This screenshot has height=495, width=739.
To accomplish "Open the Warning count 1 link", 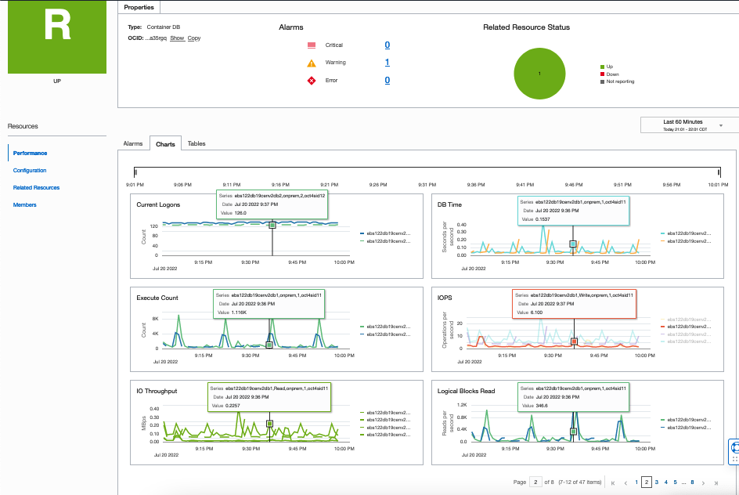I will point(387,62).
